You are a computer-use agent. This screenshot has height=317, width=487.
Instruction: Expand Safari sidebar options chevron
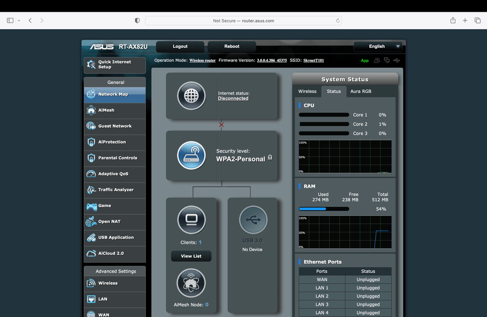19,20
